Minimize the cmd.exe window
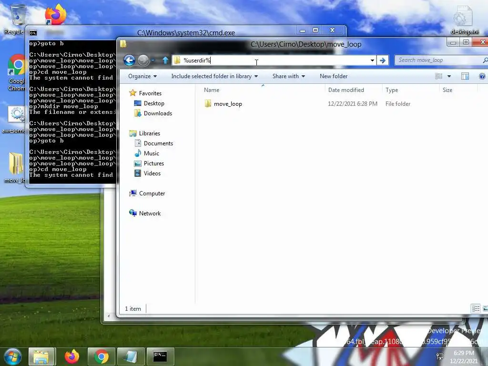Screen dimensions: 488x366 coord(302,30)
